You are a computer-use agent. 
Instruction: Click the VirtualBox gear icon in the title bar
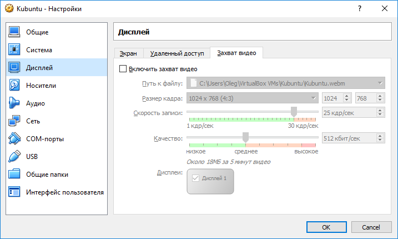[x=9, y=8]
